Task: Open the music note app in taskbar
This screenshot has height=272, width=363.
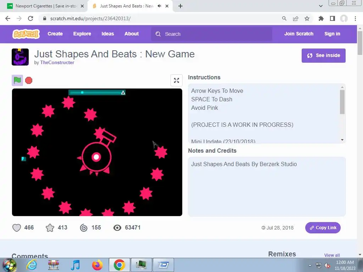Action: click(x=75, y=265)
